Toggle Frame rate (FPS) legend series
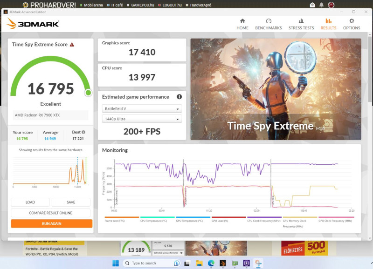 [122, 219]
